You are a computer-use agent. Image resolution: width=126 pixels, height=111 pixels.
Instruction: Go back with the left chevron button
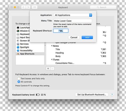[x=23, y=7]
